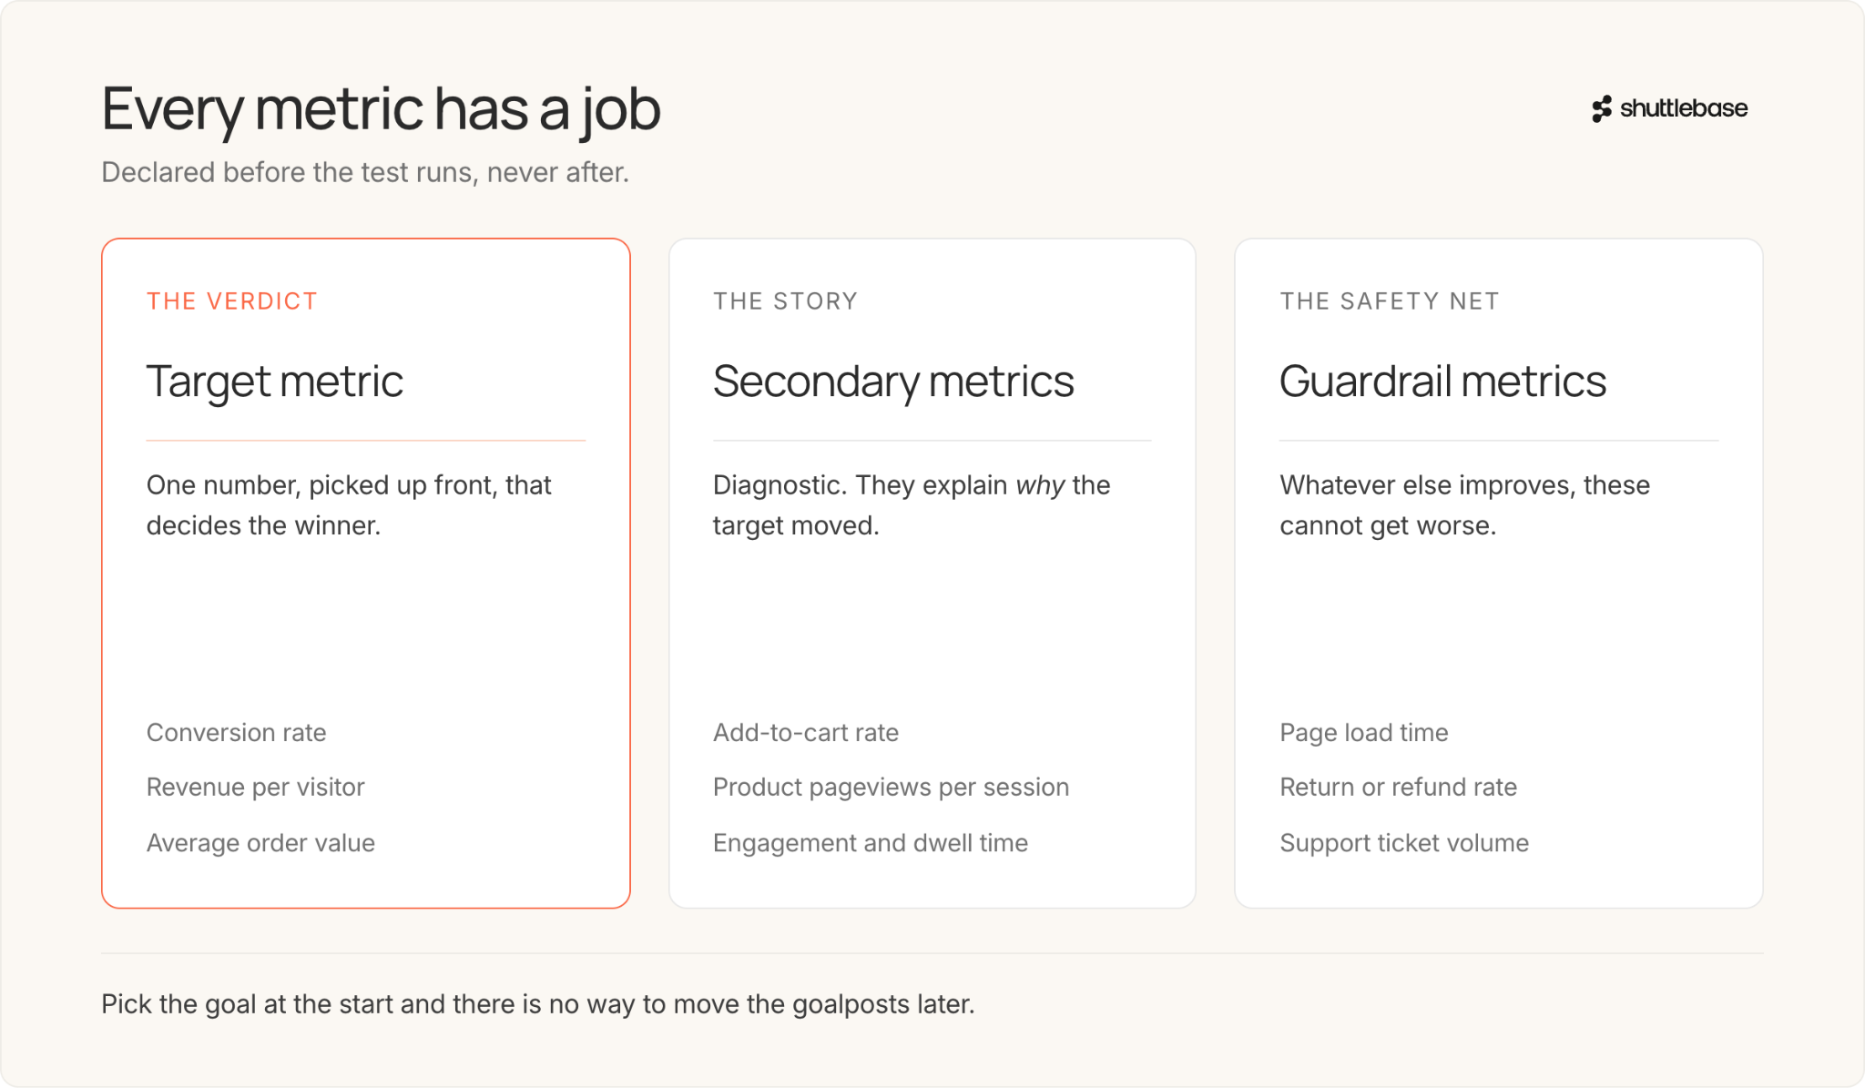This screenshot has height=1088, width=1865.
Task: Click THE VERDICT label
Action: pos(232,301)
